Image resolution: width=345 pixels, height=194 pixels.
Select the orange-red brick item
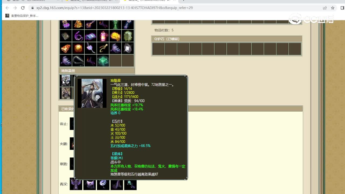66,48
